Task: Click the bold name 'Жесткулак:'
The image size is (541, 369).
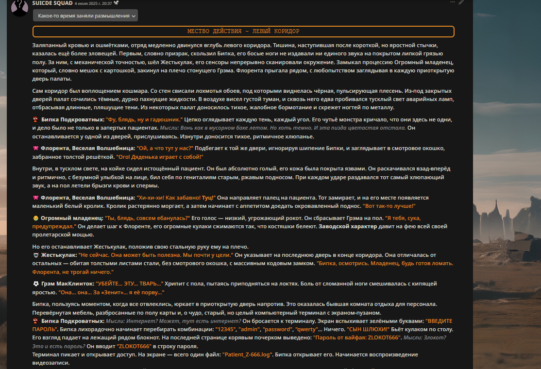Action: (59, 255)
